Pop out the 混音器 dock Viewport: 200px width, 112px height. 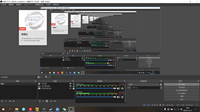tap(125, 81)
